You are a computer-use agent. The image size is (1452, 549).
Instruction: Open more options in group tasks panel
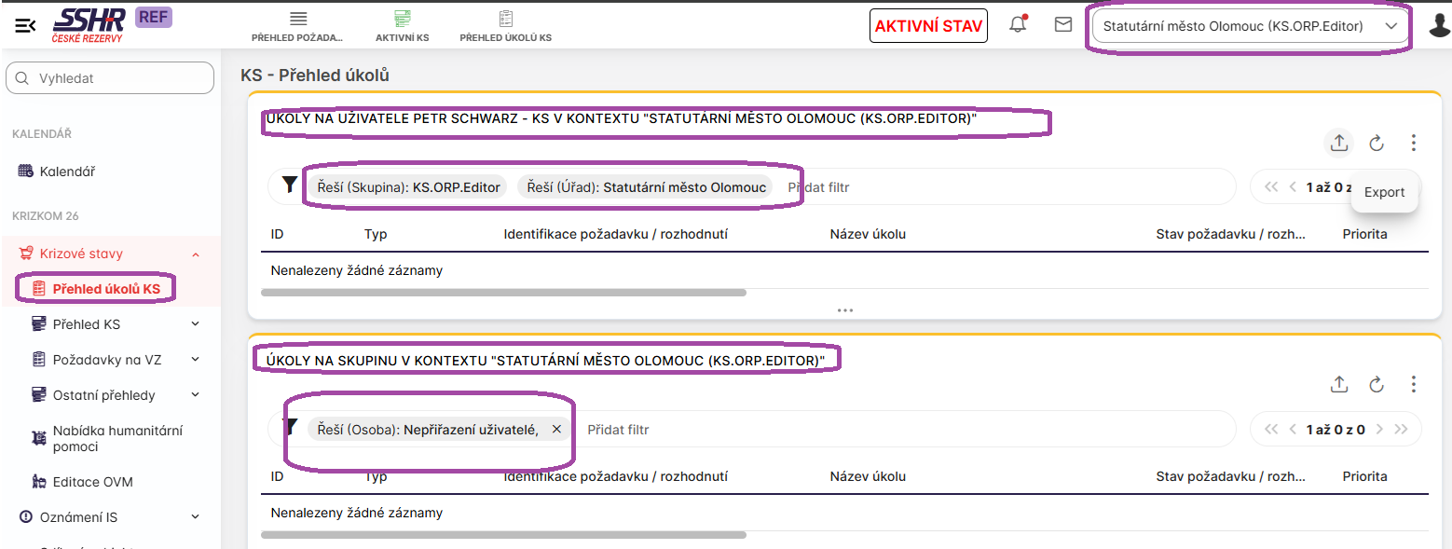click(1413, 384)
